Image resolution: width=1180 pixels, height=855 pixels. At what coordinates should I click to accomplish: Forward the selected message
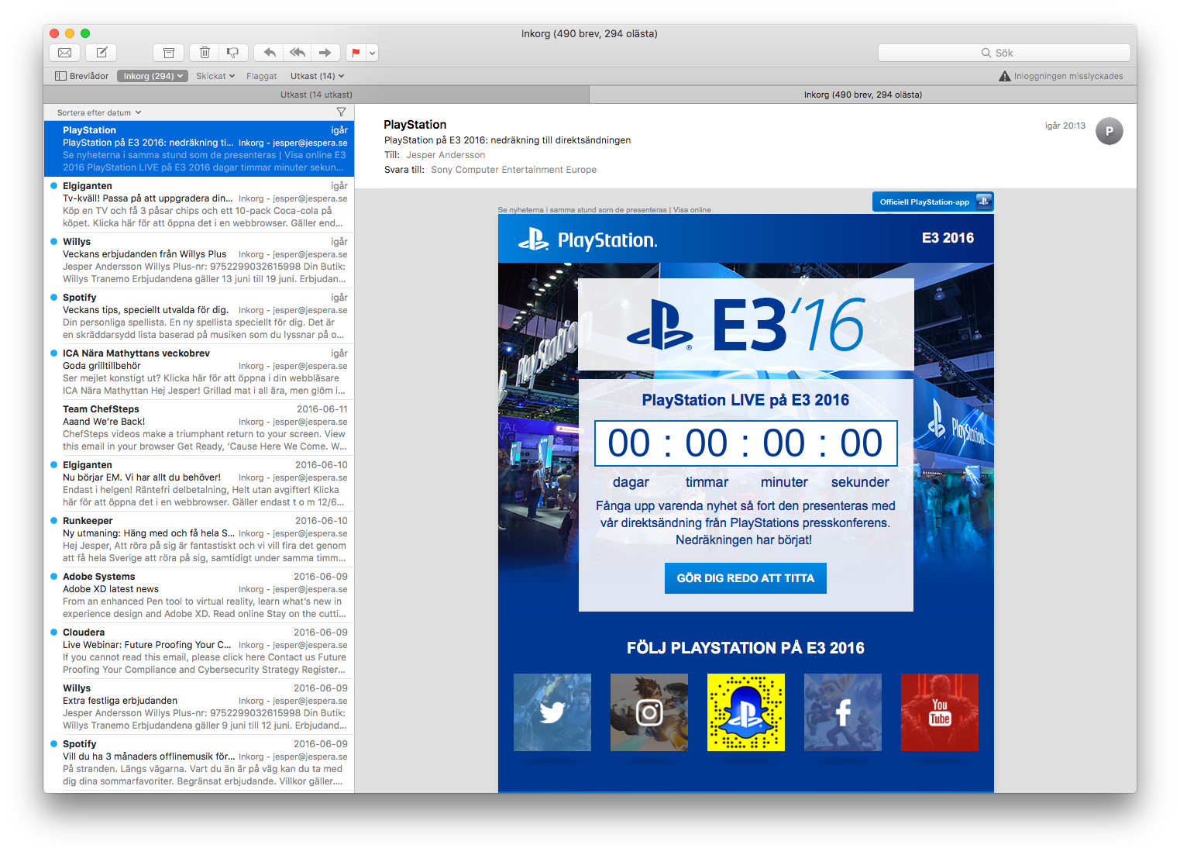tap(325, 53)
